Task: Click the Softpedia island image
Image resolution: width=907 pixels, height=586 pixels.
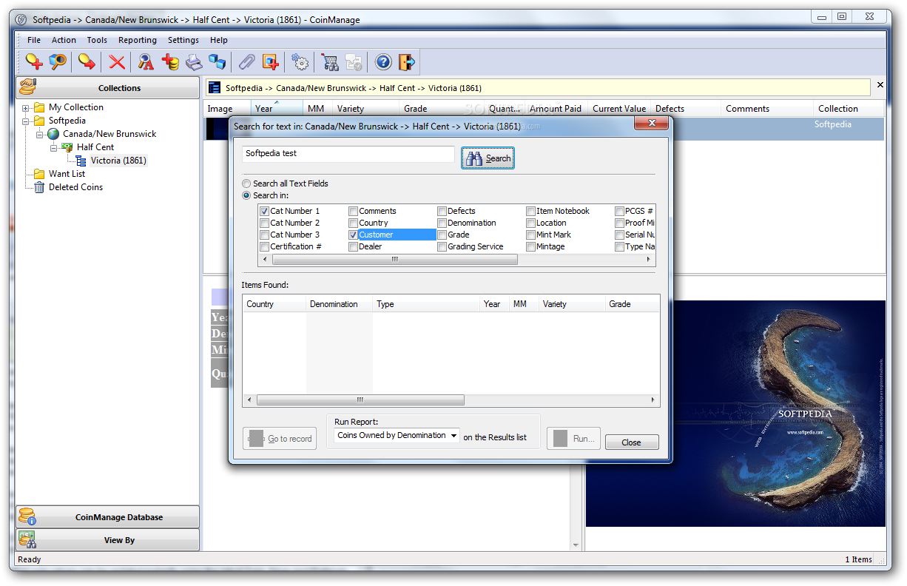Action: click(x=735, y=414)
